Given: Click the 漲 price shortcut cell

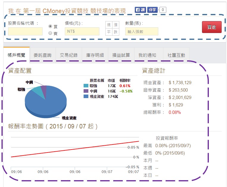Looking at the screenshot, I should [x=116, y=25].
